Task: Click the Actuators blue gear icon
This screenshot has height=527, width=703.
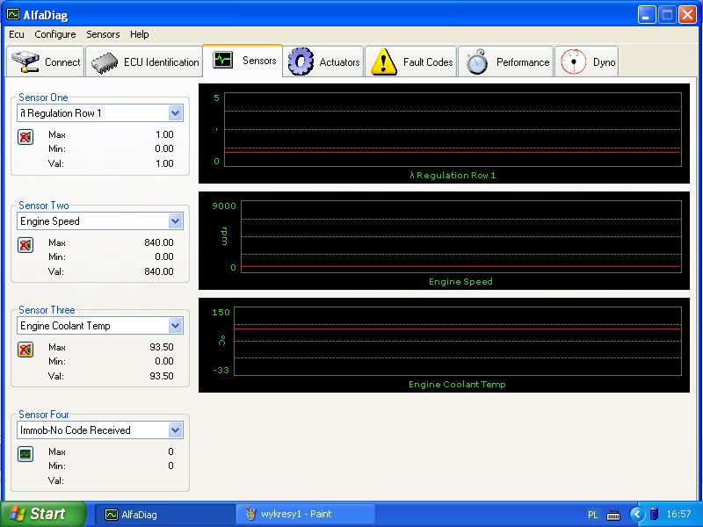Action: coord(301,61)
